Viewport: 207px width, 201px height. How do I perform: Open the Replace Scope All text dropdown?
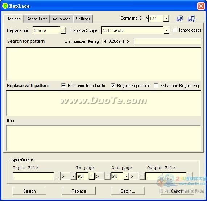(166, 30)
